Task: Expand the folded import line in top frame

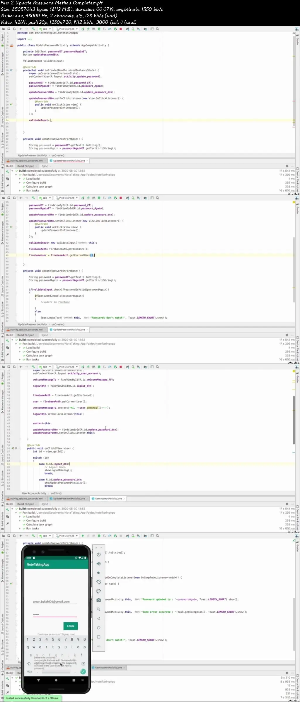Action: pos(24,39)
